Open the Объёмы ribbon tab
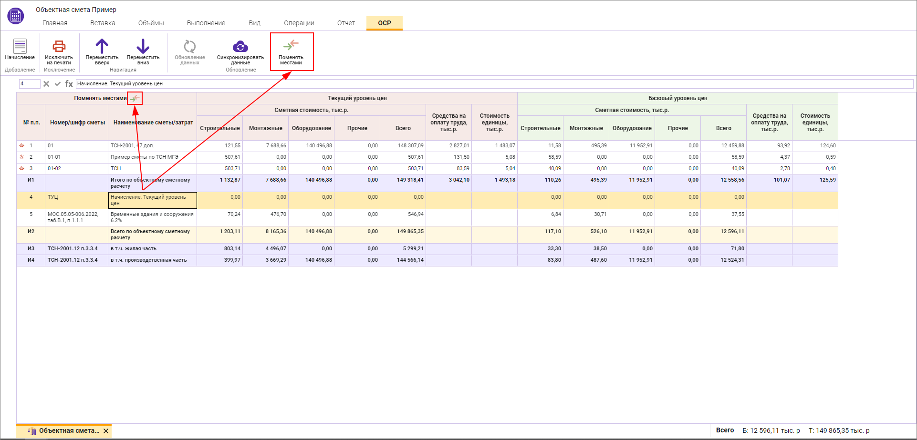The image size is (917, 440). (151, 23)
